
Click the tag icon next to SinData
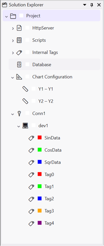[x=31, y=138]
